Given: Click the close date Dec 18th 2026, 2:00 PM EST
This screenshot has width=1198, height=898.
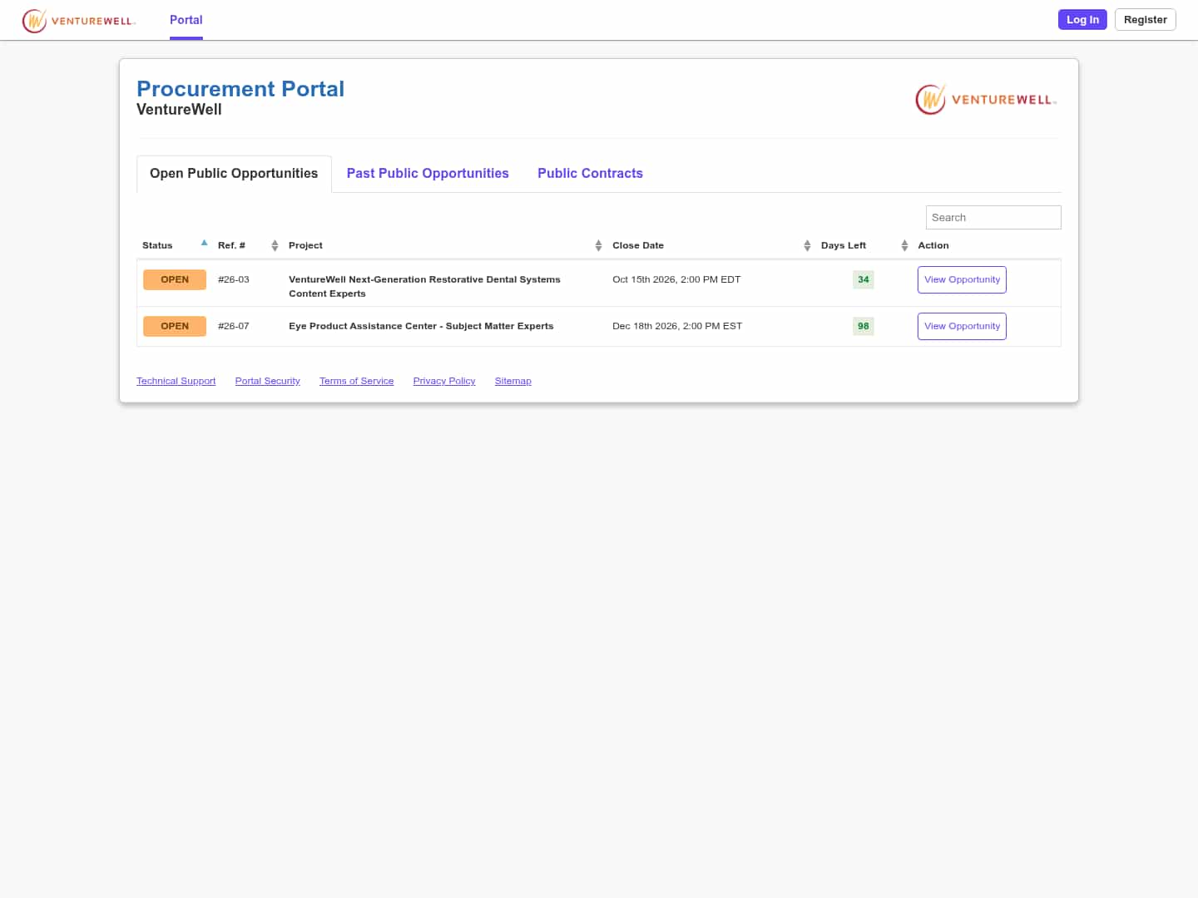Looking at the screenshot, I should pyautogui.click(x=677, y=326).
